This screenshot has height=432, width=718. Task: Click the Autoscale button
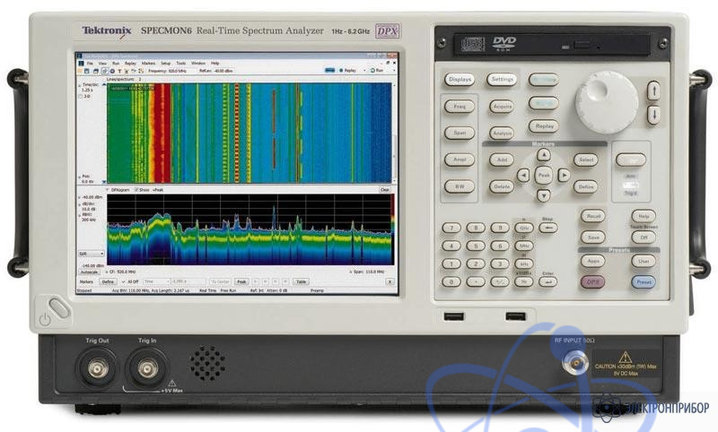91,271
